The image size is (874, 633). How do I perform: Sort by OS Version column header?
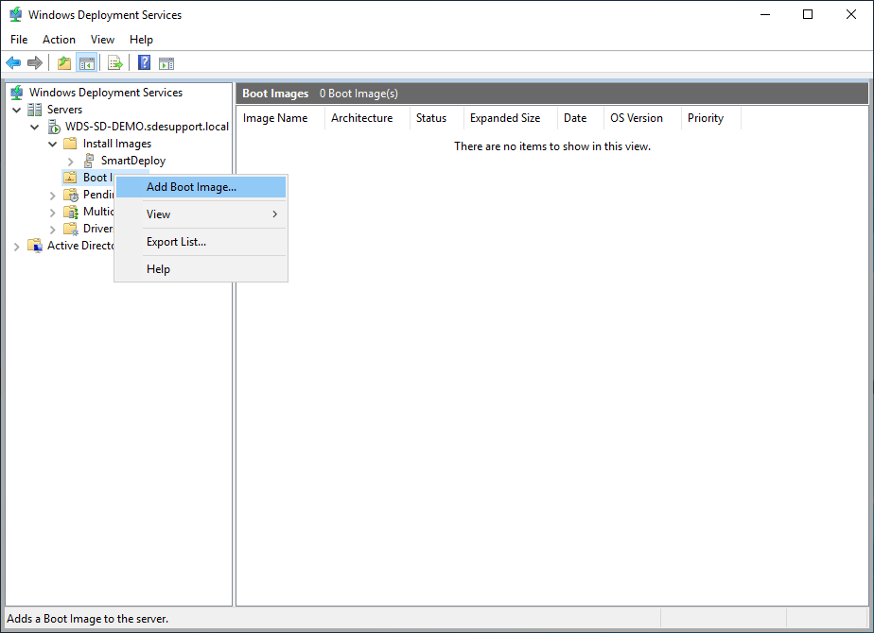click(x=642, y=118)
